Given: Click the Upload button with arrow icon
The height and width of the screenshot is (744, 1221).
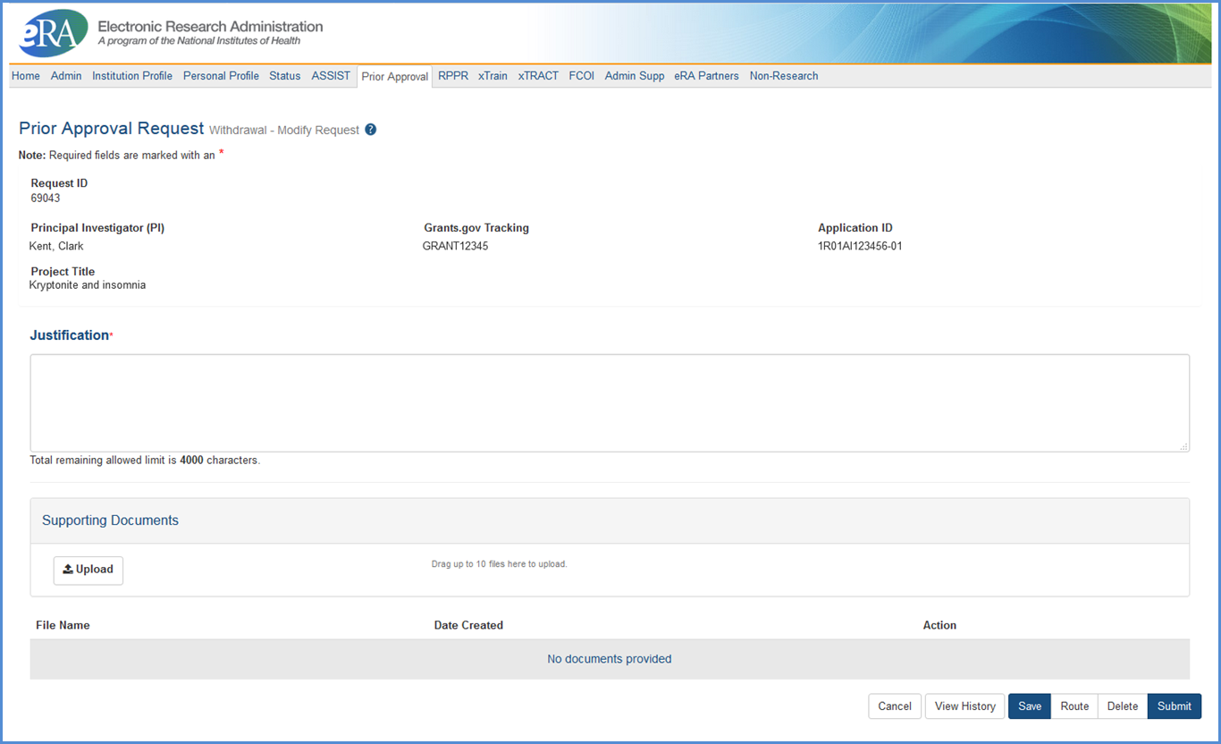Looking at the screenshot, I should tap(88, 570).
